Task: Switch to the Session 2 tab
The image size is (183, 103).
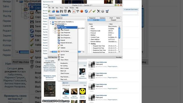Action: pos(58,15)
